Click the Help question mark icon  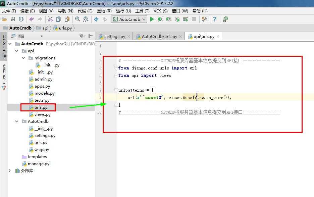pos(215,19)
